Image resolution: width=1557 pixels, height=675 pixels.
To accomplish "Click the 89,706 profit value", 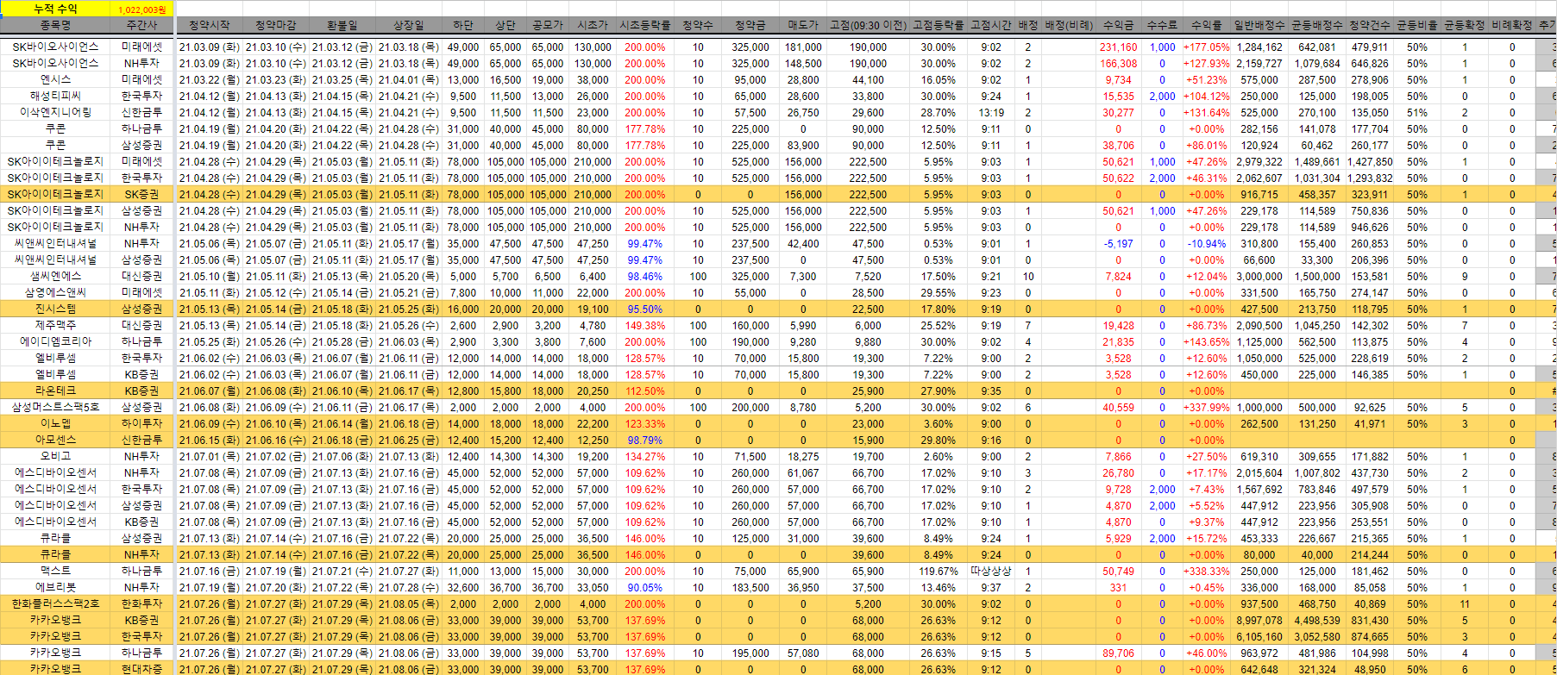I will 1119,653.
